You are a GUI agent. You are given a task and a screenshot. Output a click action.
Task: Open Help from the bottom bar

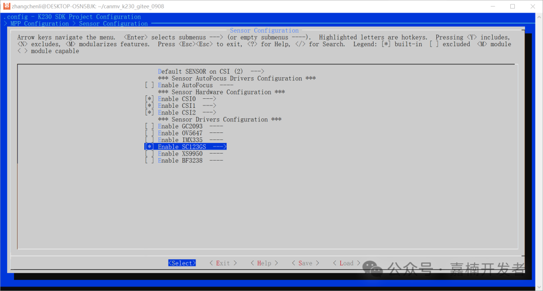pos(264,263)
